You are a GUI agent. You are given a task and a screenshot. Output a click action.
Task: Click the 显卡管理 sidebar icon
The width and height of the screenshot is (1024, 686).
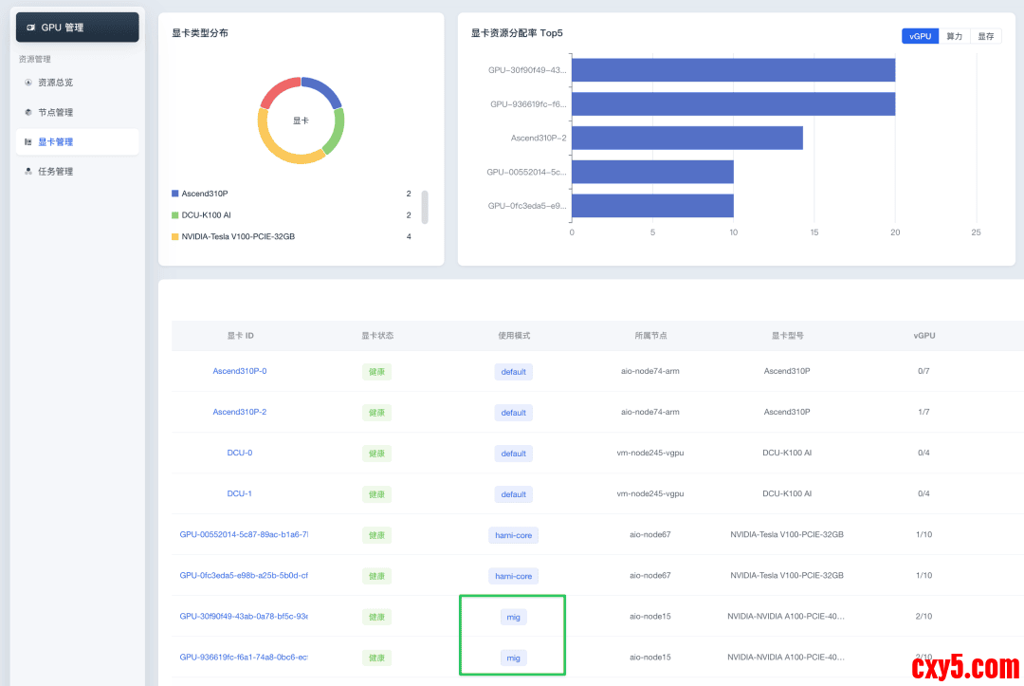point(28,142)
